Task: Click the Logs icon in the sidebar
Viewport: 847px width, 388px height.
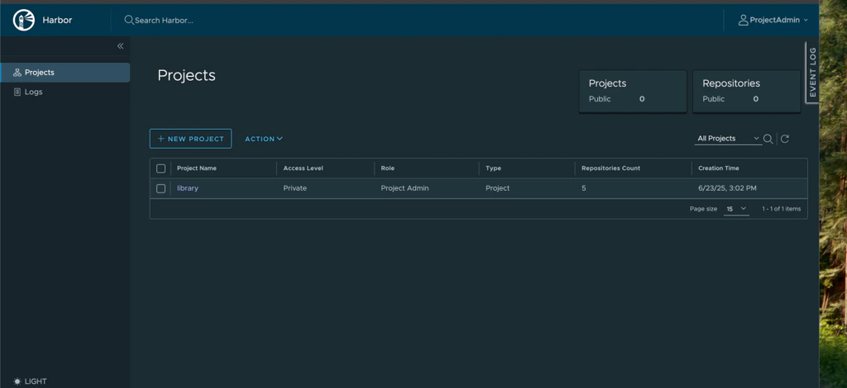Action: pyautogui.click(x=17, y=92)
